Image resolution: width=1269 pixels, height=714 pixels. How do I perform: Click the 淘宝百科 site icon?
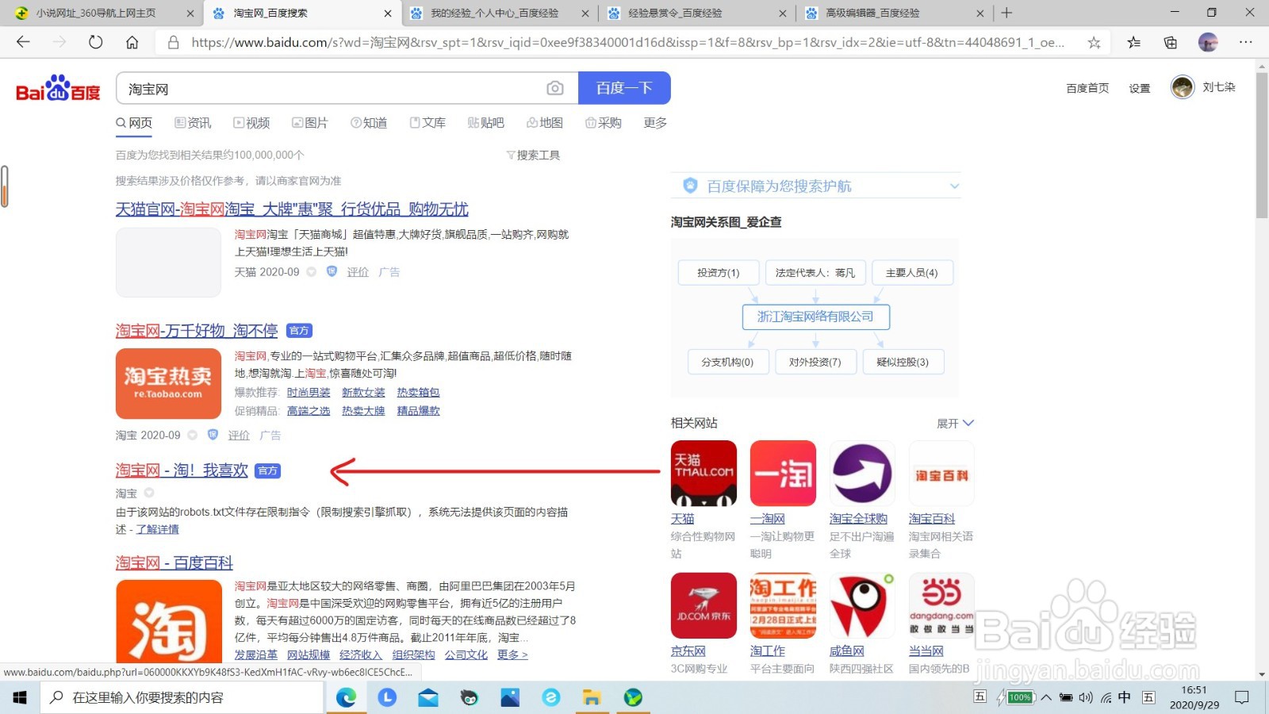pos(941,473)
